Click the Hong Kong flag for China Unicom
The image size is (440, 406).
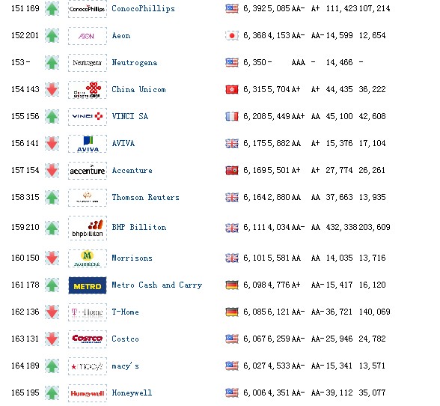tap(232, 90)
